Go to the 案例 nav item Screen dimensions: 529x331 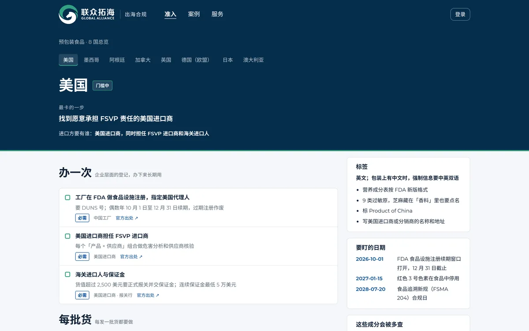point(194,14)
